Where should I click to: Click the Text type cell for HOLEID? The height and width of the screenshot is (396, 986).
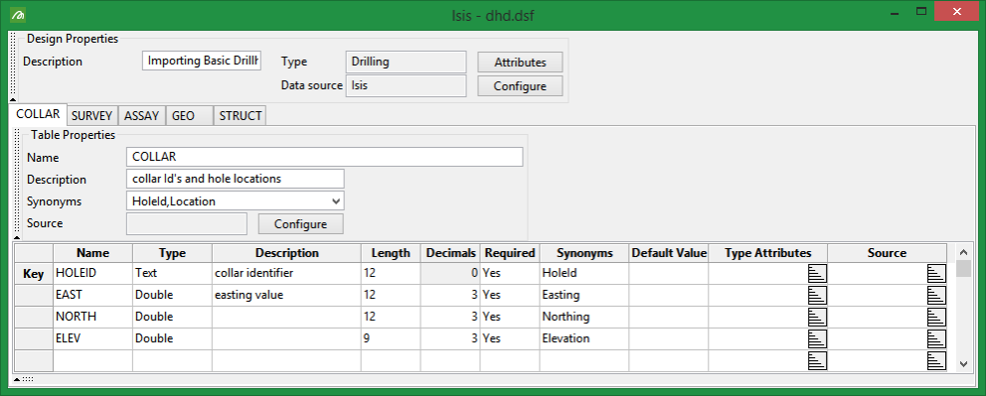click(x=172, y=274)
